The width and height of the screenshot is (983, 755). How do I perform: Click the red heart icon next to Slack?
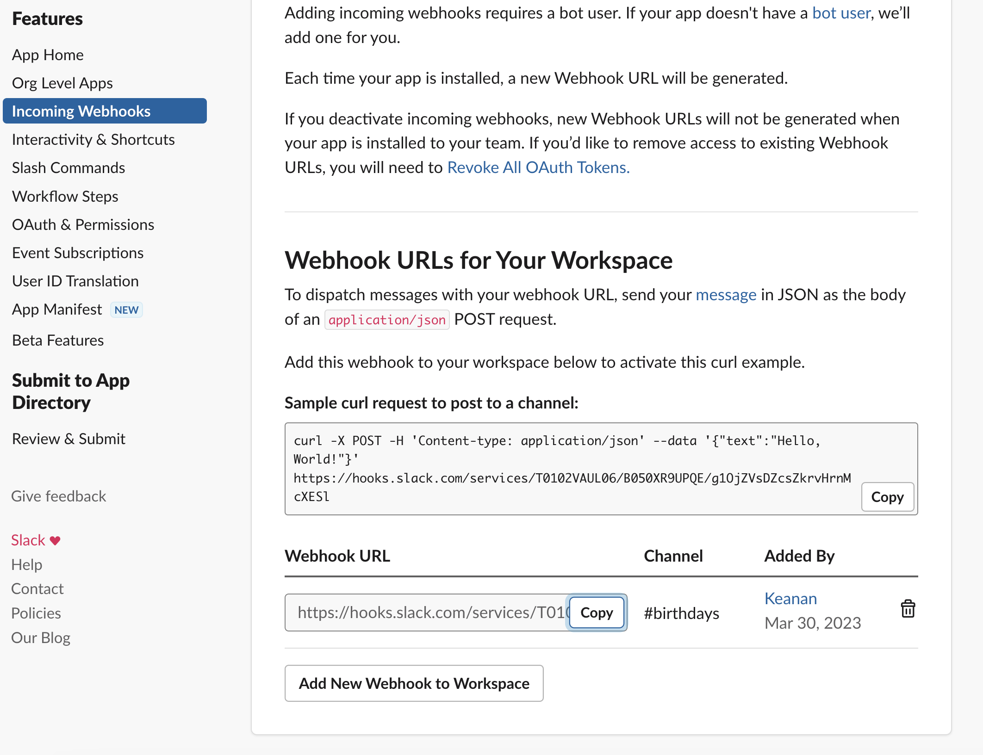[55, 540]
